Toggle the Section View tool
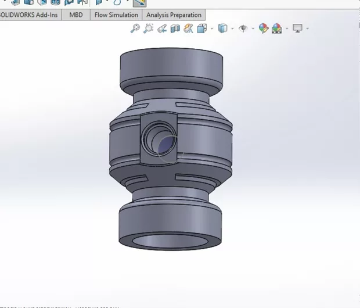360x308 pixels. [175, 28]
